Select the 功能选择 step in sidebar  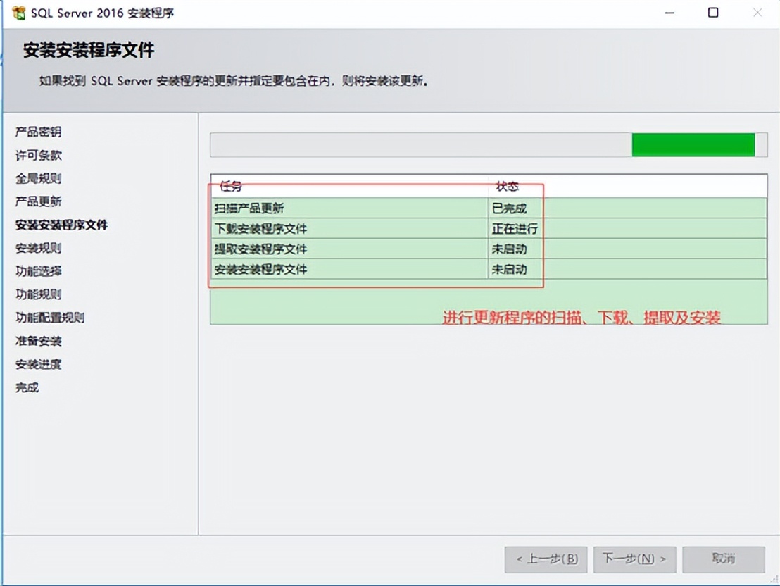(38, 271)
